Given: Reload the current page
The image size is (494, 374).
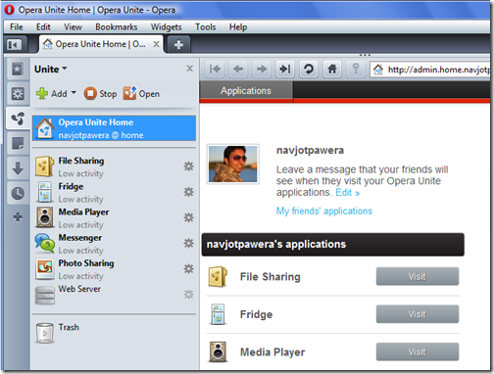Looking at the screenshot, I should 309,69.
